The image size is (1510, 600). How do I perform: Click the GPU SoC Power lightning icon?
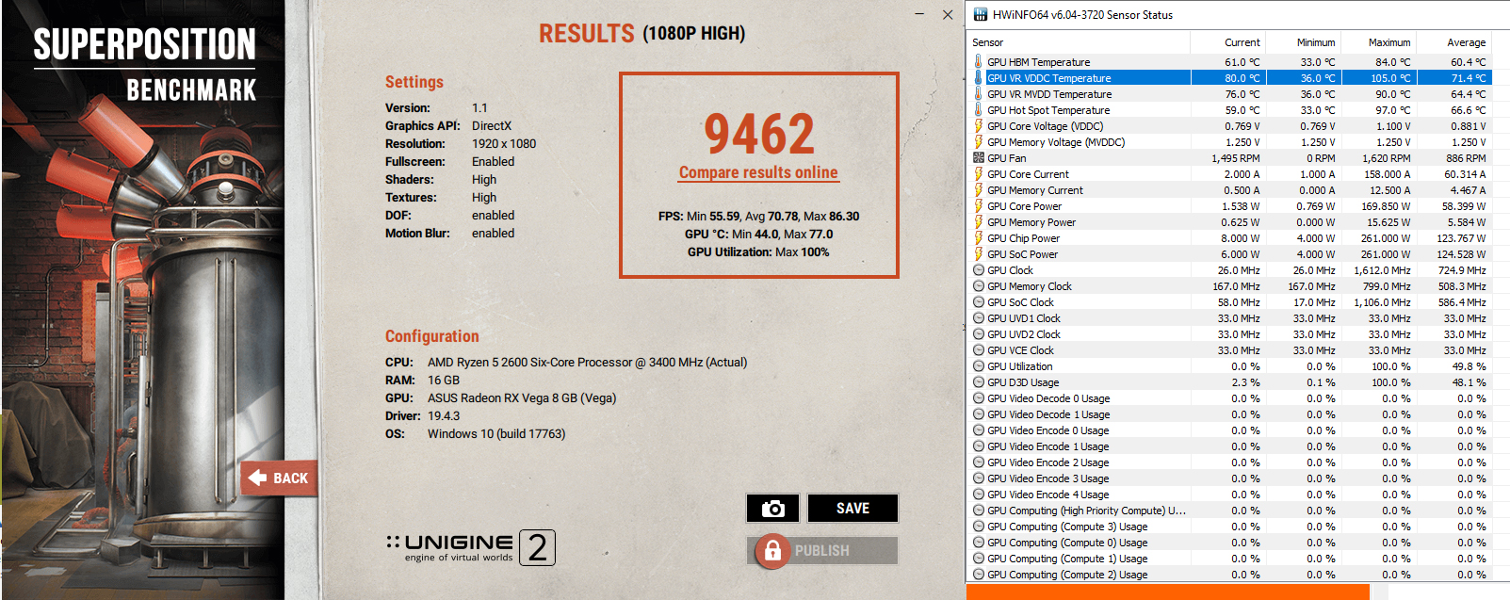tap(978, 253)
